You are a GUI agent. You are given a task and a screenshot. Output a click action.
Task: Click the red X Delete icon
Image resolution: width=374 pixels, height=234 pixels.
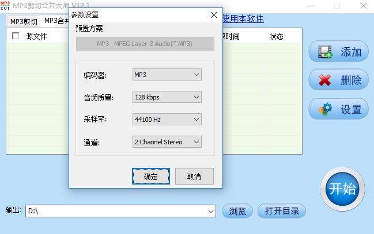point(324,80)
